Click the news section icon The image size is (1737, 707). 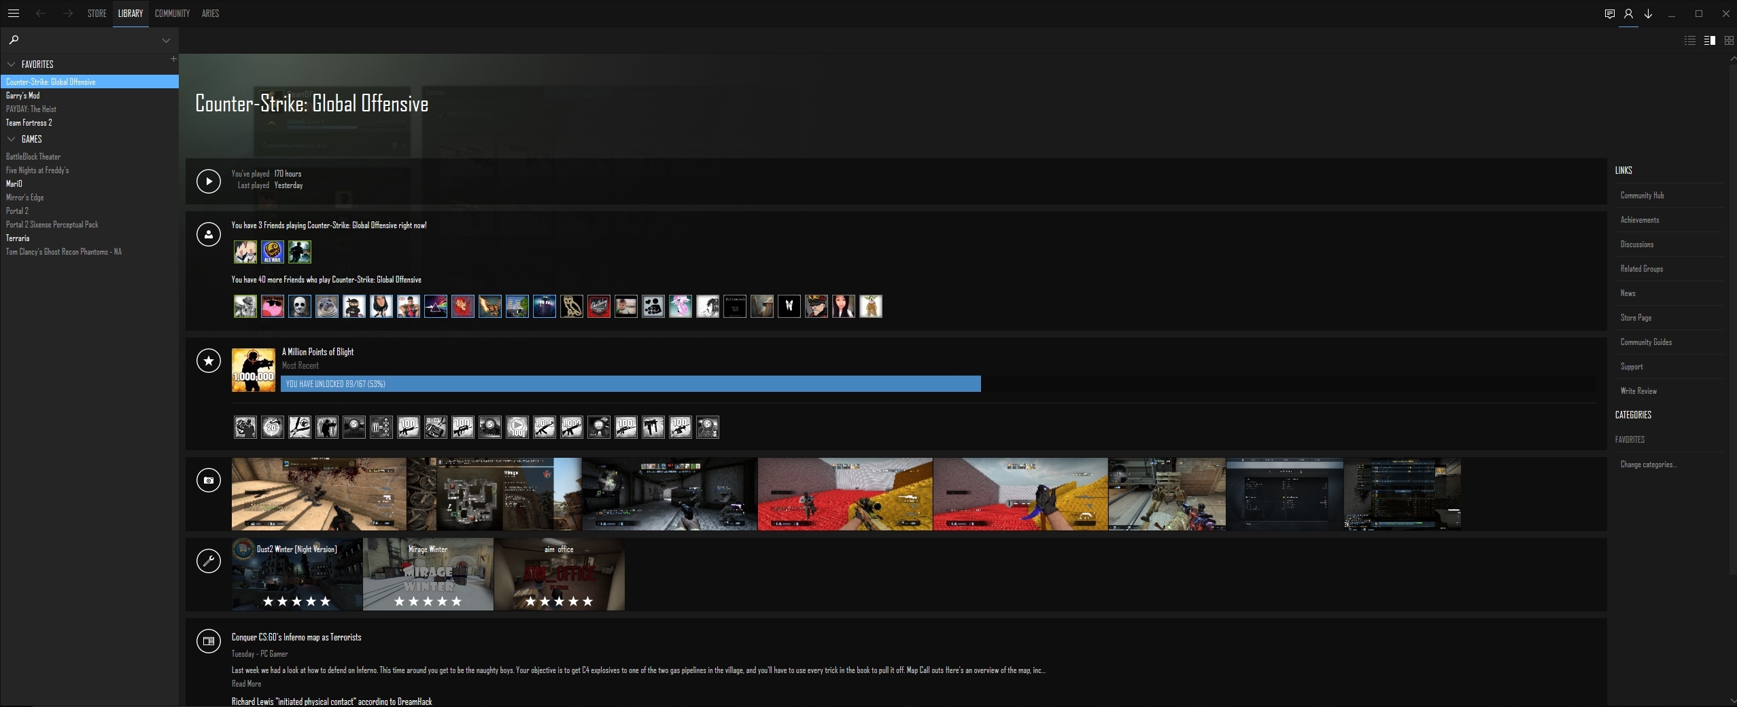tap(209, 641)
